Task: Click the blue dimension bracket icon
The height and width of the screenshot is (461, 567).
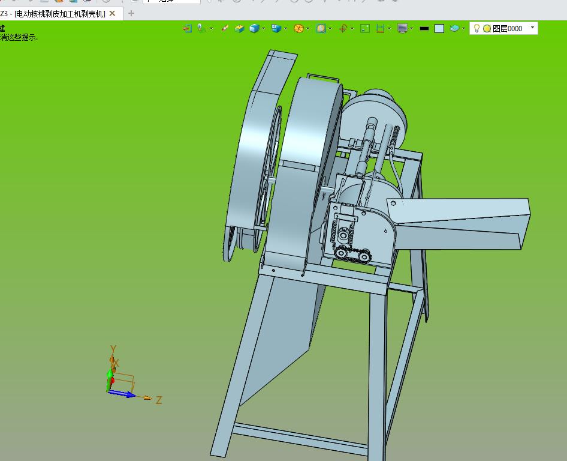Action: click(380, 28)
